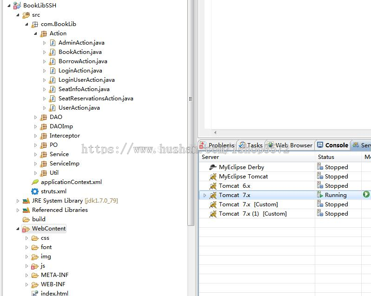Collapse the src folder node
The height and width of the screenshot is (296, 371).
click(18, 15)
